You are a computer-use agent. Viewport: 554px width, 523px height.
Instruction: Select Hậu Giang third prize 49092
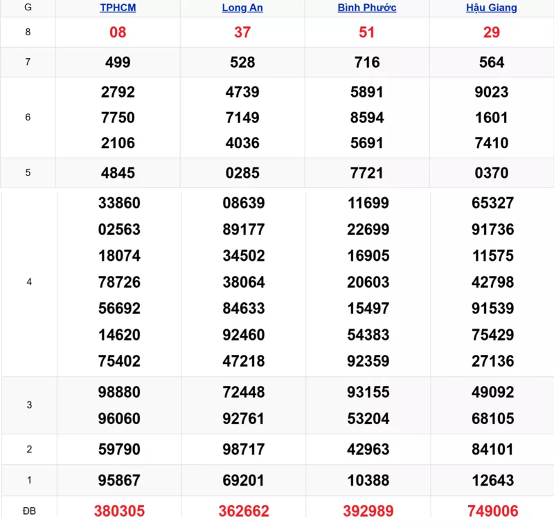(492, 392)
